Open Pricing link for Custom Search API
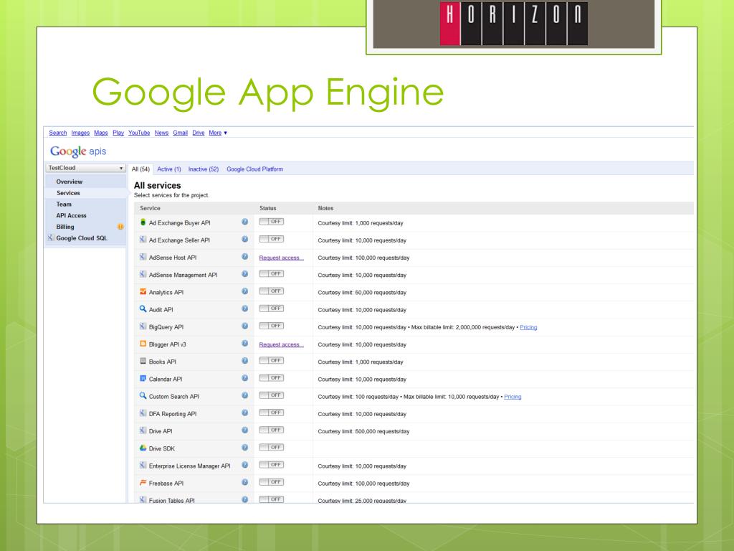734x551 pixels. (513, 396)
